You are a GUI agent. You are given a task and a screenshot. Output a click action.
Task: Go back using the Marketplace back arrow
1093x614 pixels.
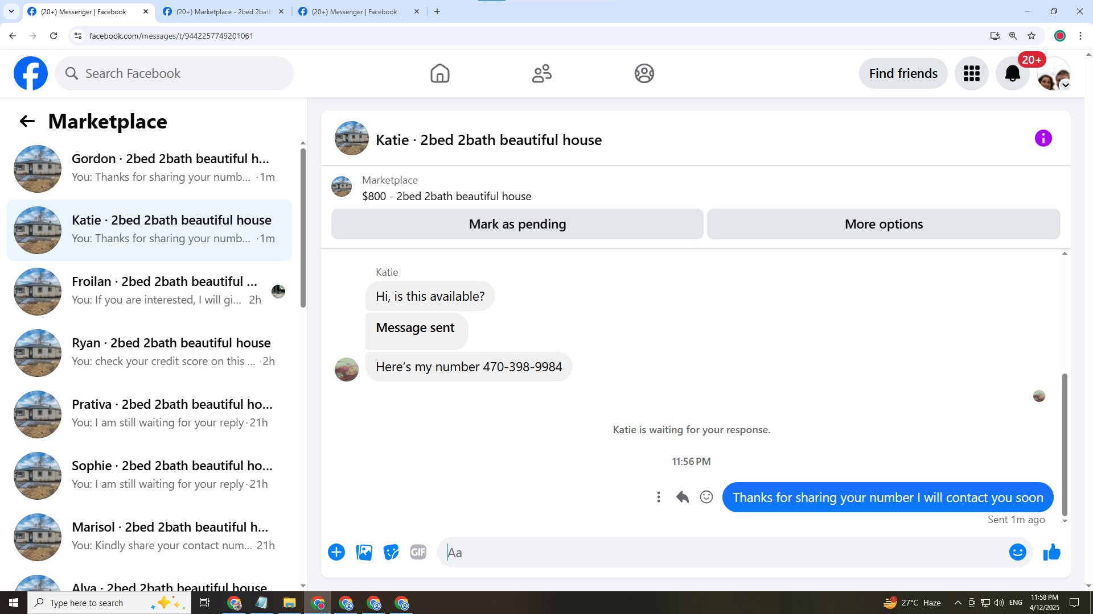point(27,121)
